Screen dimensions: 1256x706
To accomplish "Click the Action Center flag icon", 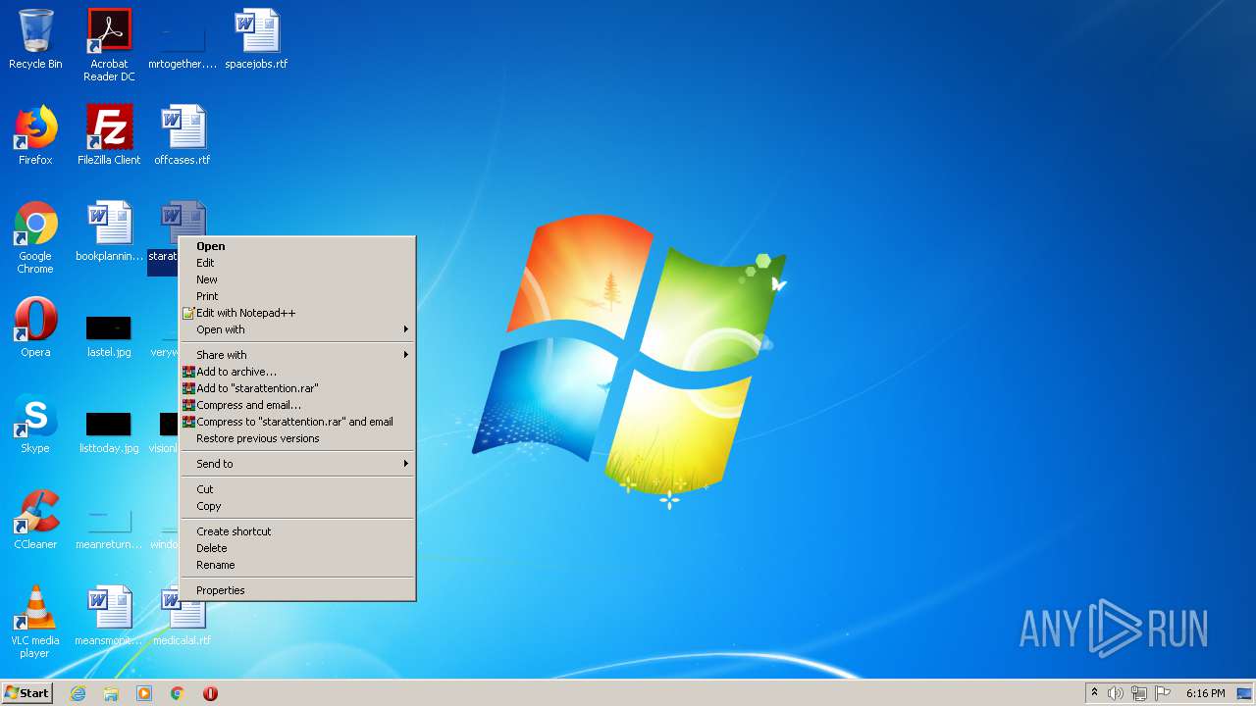I will tap(1163, 693).
